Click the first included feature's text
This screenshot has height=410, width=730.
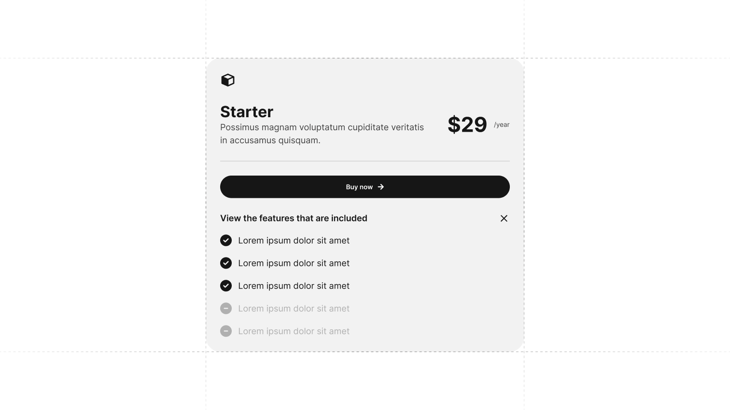click(294, 241)
